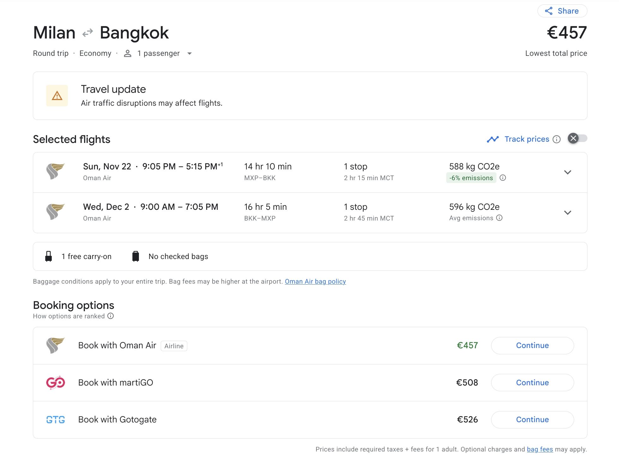Click the info icon next to Avg emissions
This screenshot has width=619, height=460.
click(x=499, y=218)
